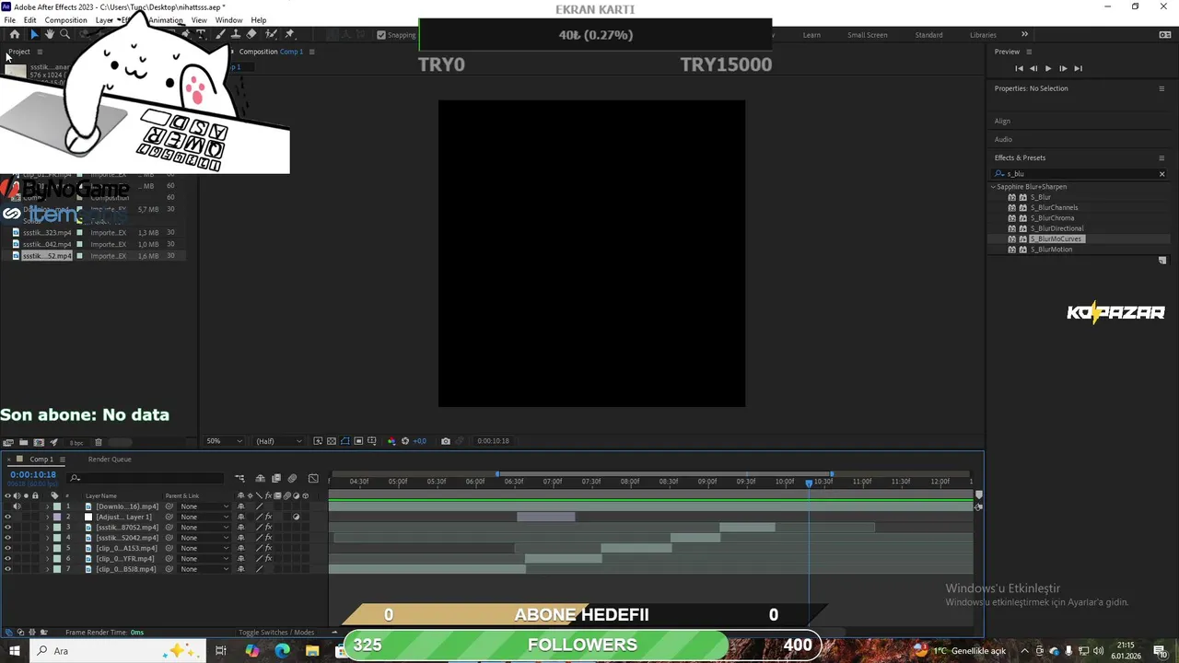The image size is (1179, 663).
Task: Select the Home icon in toolbar
Action: pyautogui.click(x=15, y=34)
